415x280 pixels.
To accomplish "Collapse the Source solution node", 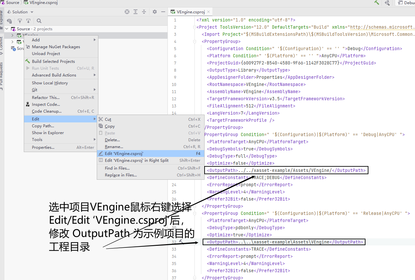I will coord(6,29).
